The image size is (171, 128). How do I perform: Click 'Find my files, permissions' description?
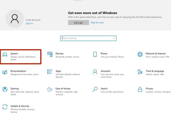click(x=112, y=92)
